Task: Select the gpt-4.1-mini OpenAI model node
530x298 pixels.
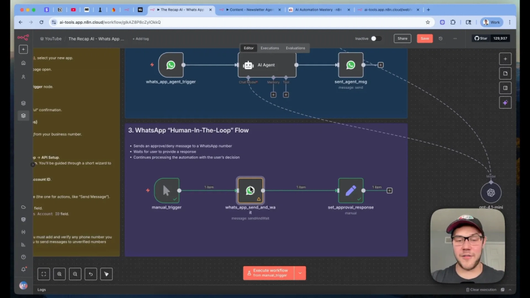Action: [491, 193]
